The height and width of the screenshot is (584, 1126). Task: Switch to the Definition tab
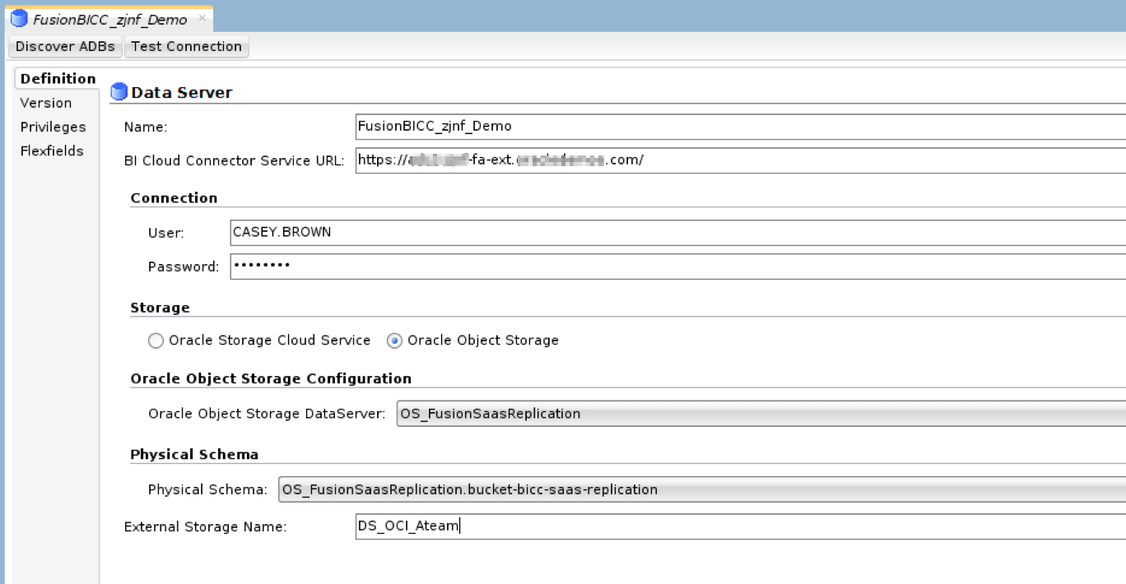58,79
